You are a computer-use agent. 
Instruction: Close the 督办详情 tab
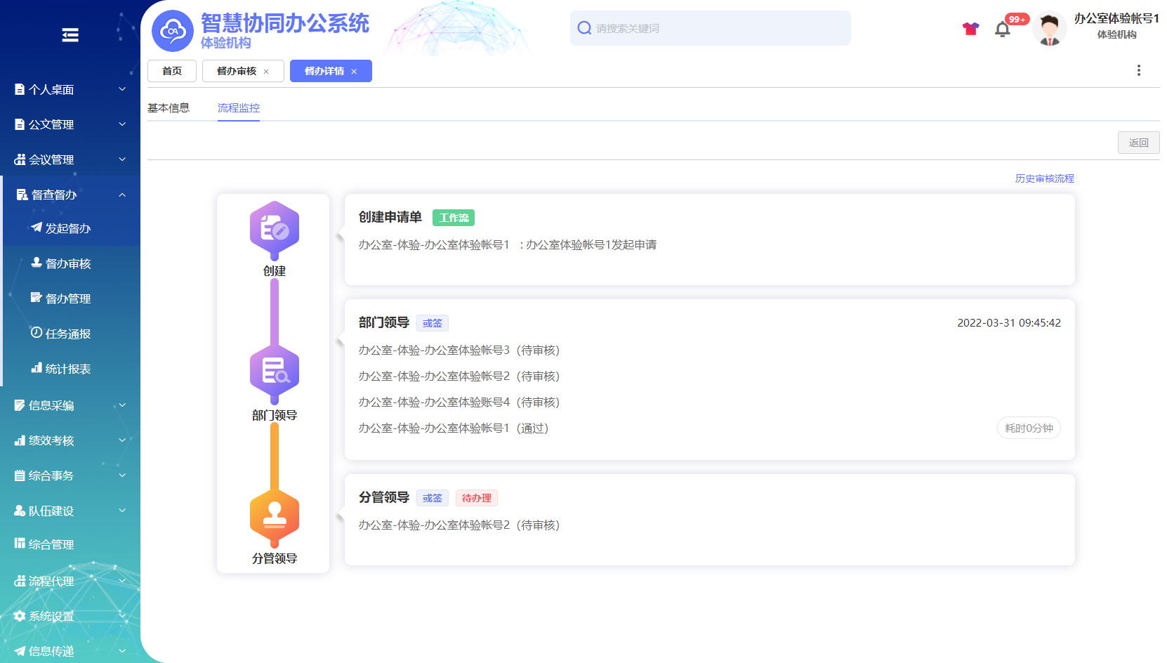tap(354, 72)
